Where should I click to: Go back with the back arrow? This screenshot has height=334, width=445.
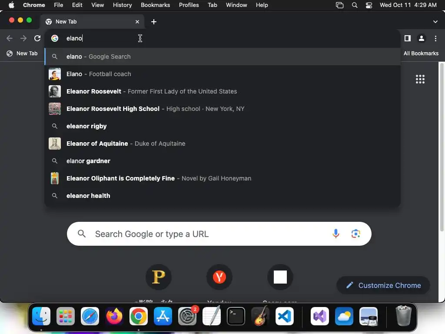10,38
